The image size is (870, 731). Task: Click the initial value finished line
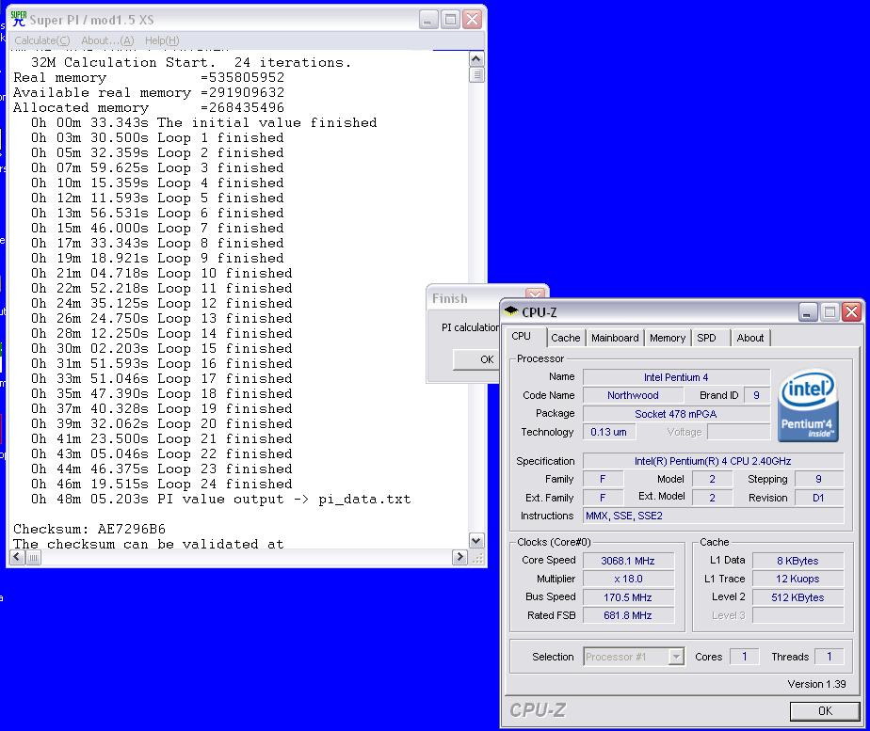[203, 122]
